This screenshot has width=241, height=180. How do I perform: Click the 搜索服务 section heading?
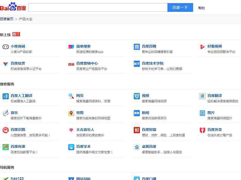[x=7, y=84]
